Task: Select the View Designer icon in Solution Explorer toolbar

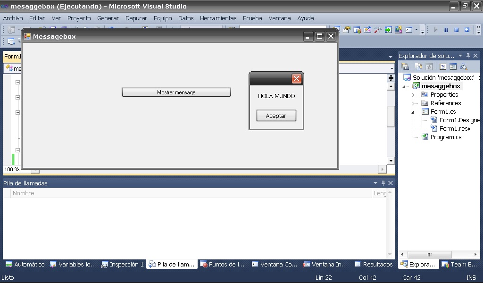Action: pyautogui.click(x=453, y=66)
